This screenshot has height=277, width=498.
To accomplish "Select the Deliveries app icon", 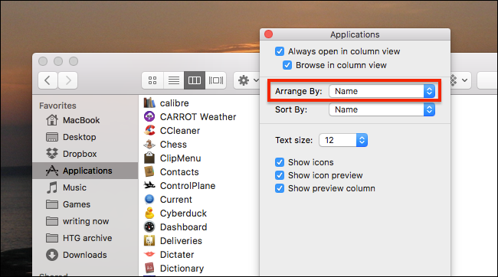I will [149, 240].
